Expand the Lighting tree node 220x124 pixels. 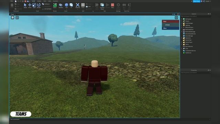(x=182, y=25)
